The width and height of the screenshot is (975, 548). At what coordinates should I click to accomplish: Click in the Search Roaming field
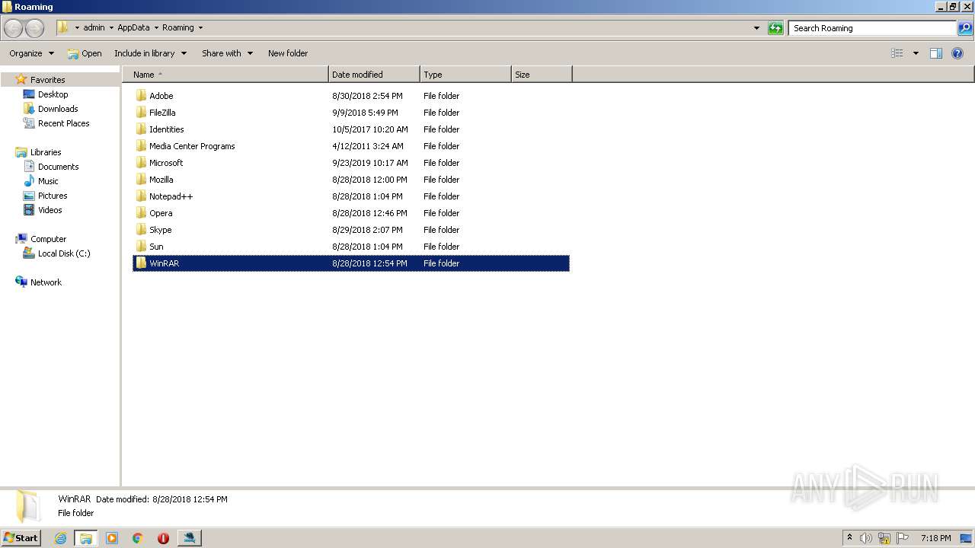[872, 28]
